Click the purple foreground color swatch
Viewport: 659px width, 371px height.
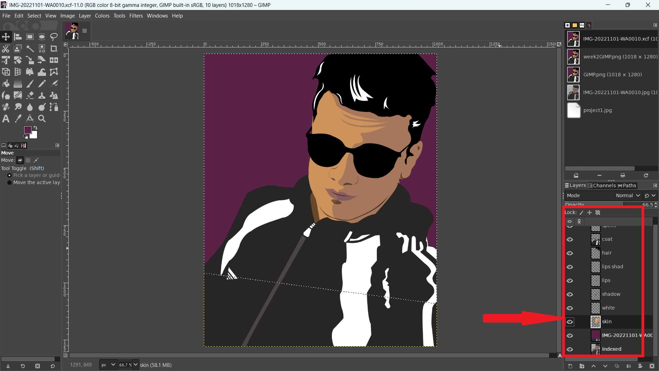27,130
